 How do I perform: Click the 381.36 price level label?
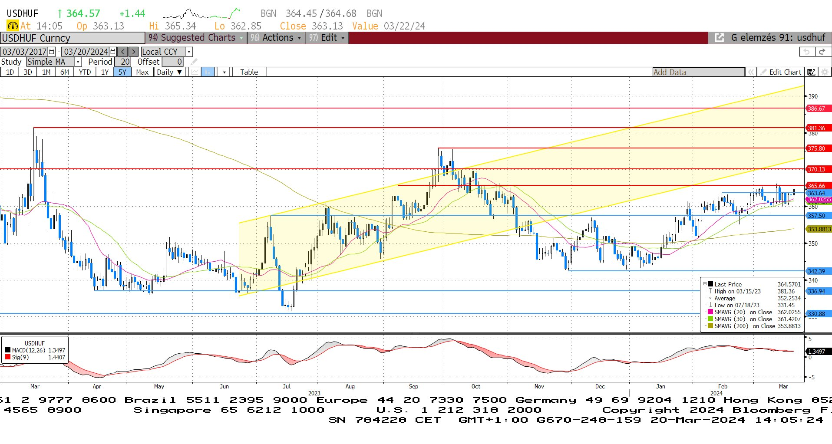click(819, 128)
